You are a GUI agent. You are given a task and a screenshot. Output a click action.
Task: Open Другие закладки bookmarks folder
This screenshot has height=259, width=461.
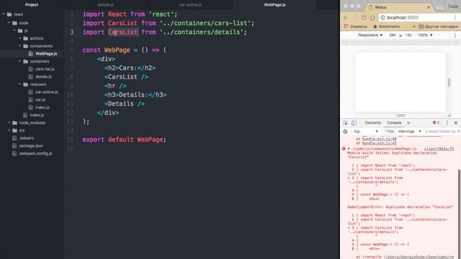click(438, 27)
